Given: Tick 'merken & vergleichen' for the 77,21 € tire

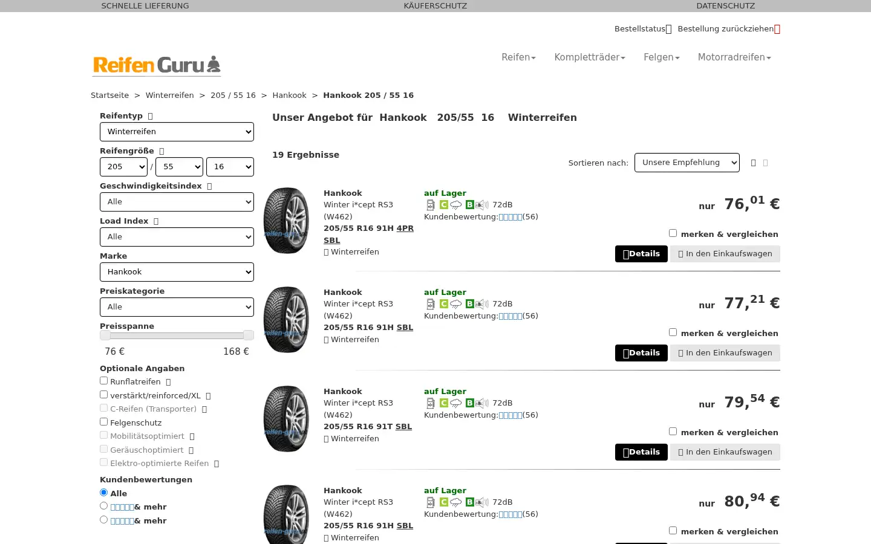Looking at the screenshot, I should (673, 332).
